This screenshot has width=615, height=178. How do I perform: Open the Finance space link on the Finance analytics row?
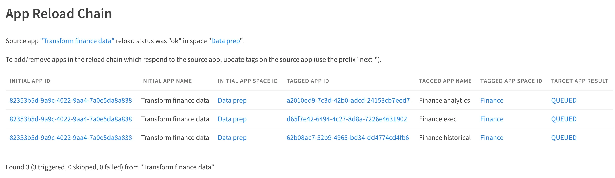(x=491, y=100)
